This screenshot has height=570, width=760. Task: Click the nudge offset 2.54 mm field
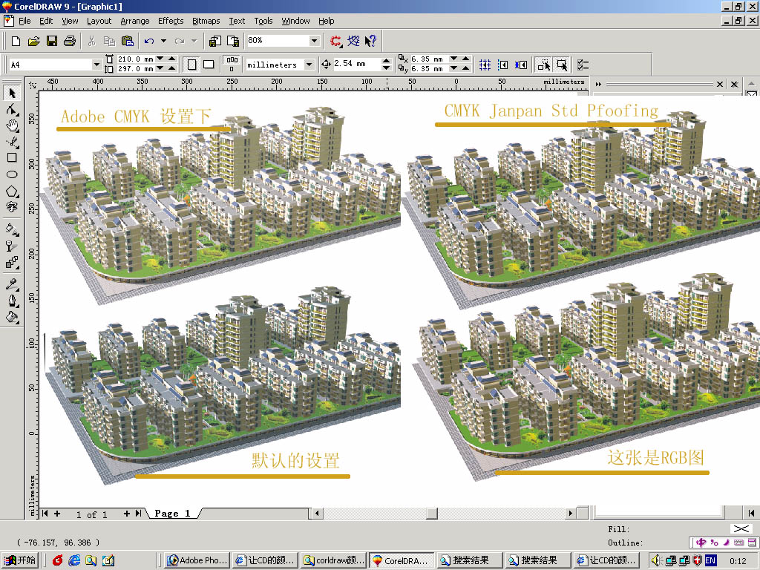pos(357,64)
